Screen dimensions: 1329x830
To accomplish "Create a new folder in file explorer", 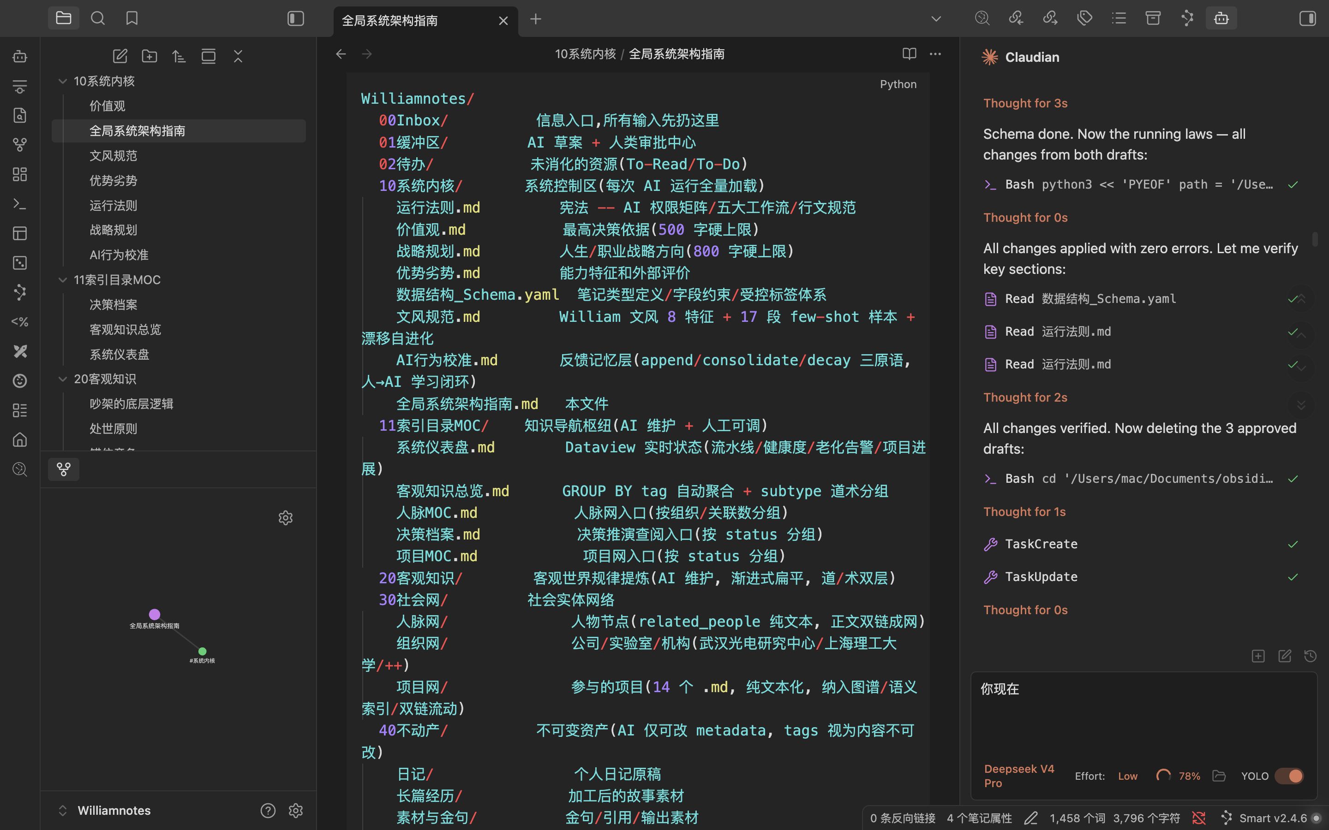I will tap(150, 56).
